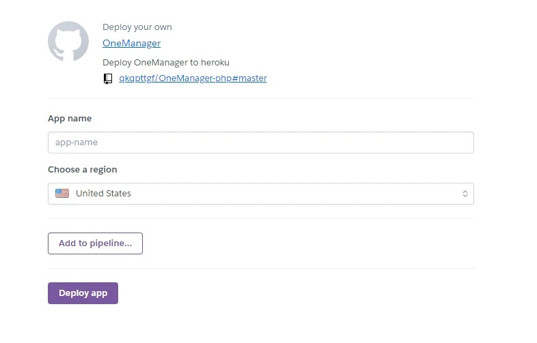Viewport: 537px width, 343px height.
Task: Click the divider line above Add to pipeline
Action: (260, 219)
